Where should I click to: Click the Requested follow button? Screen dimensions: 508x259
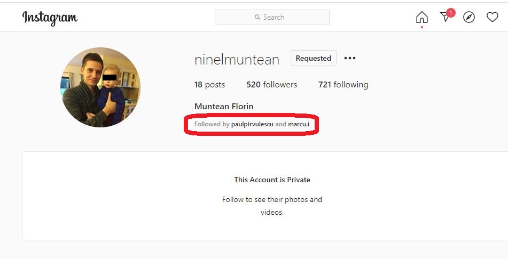[313, 59]
